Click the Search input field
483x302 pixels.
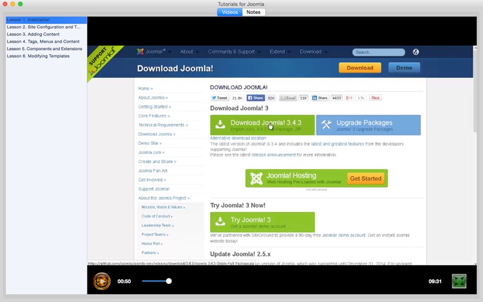point(379,52)
